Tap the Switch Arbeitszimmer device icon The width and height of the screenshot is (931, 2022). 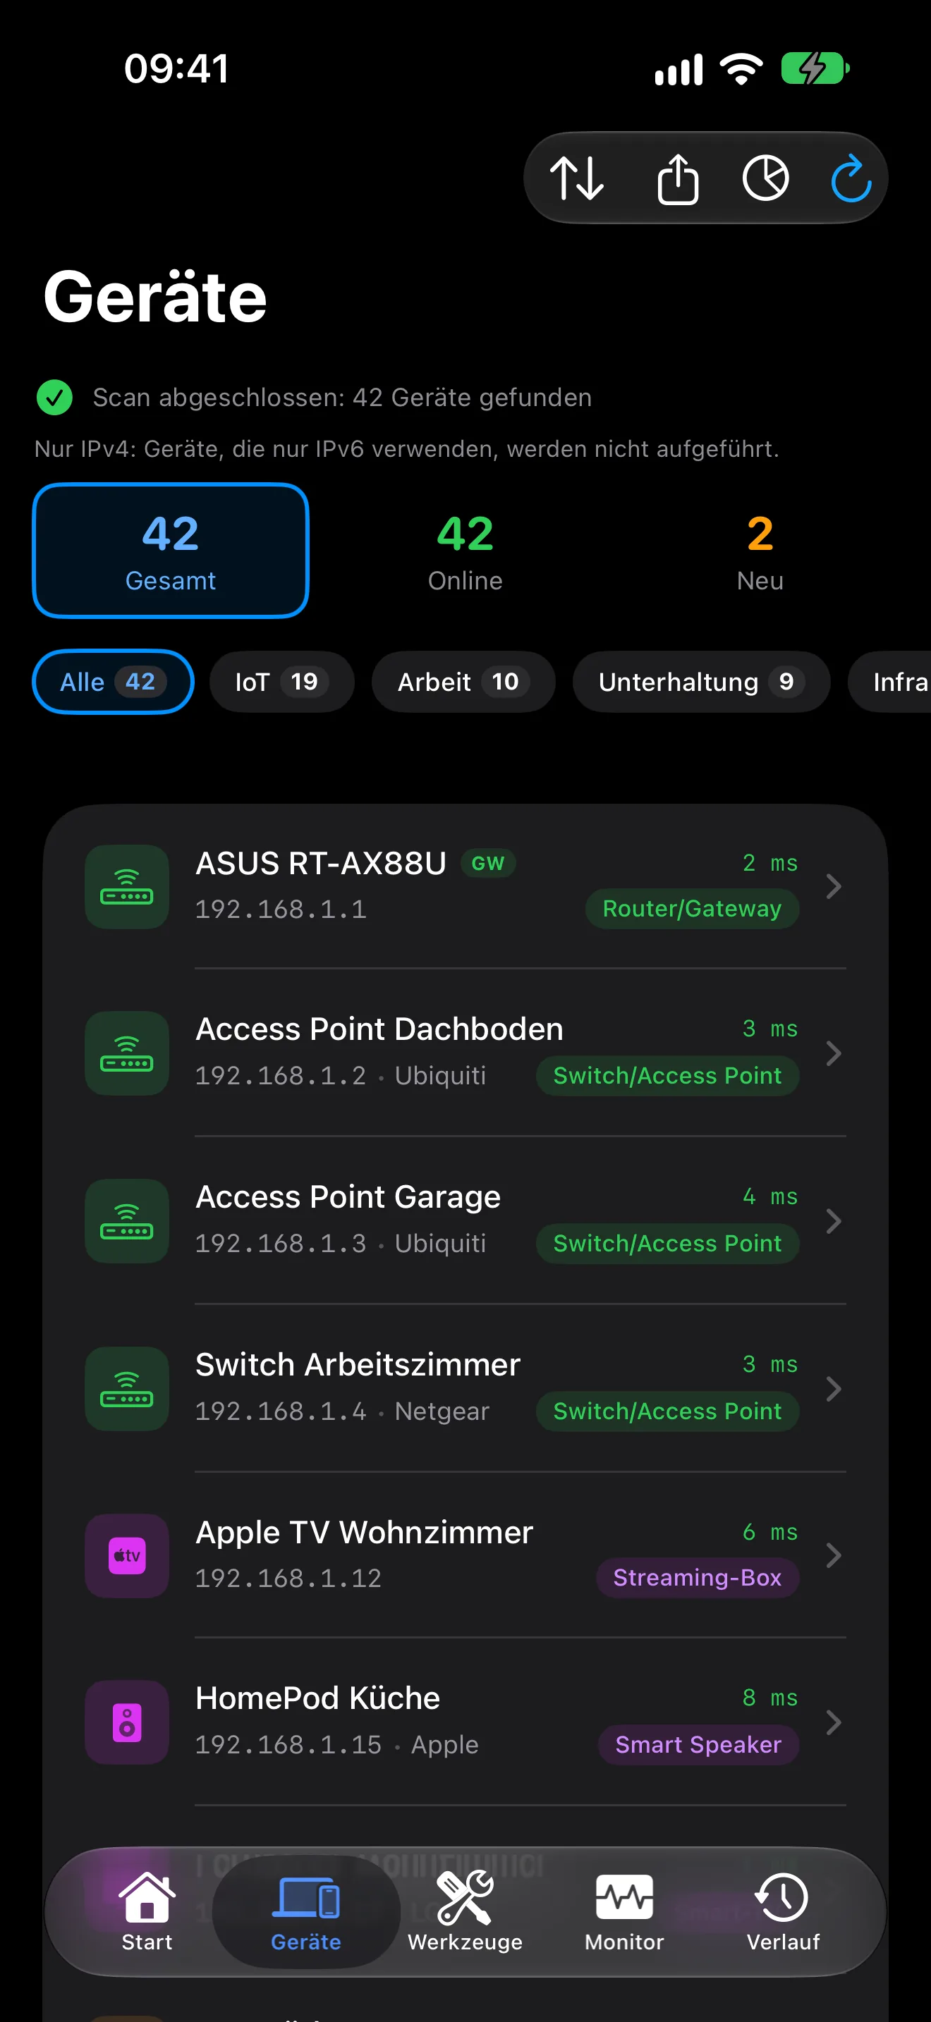point(126,1389)
